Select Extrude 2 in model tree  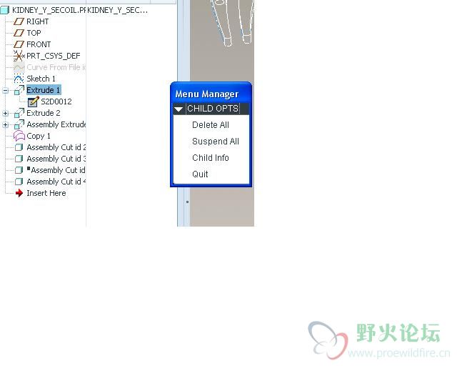pyautogui.click(x=43, y=113)
